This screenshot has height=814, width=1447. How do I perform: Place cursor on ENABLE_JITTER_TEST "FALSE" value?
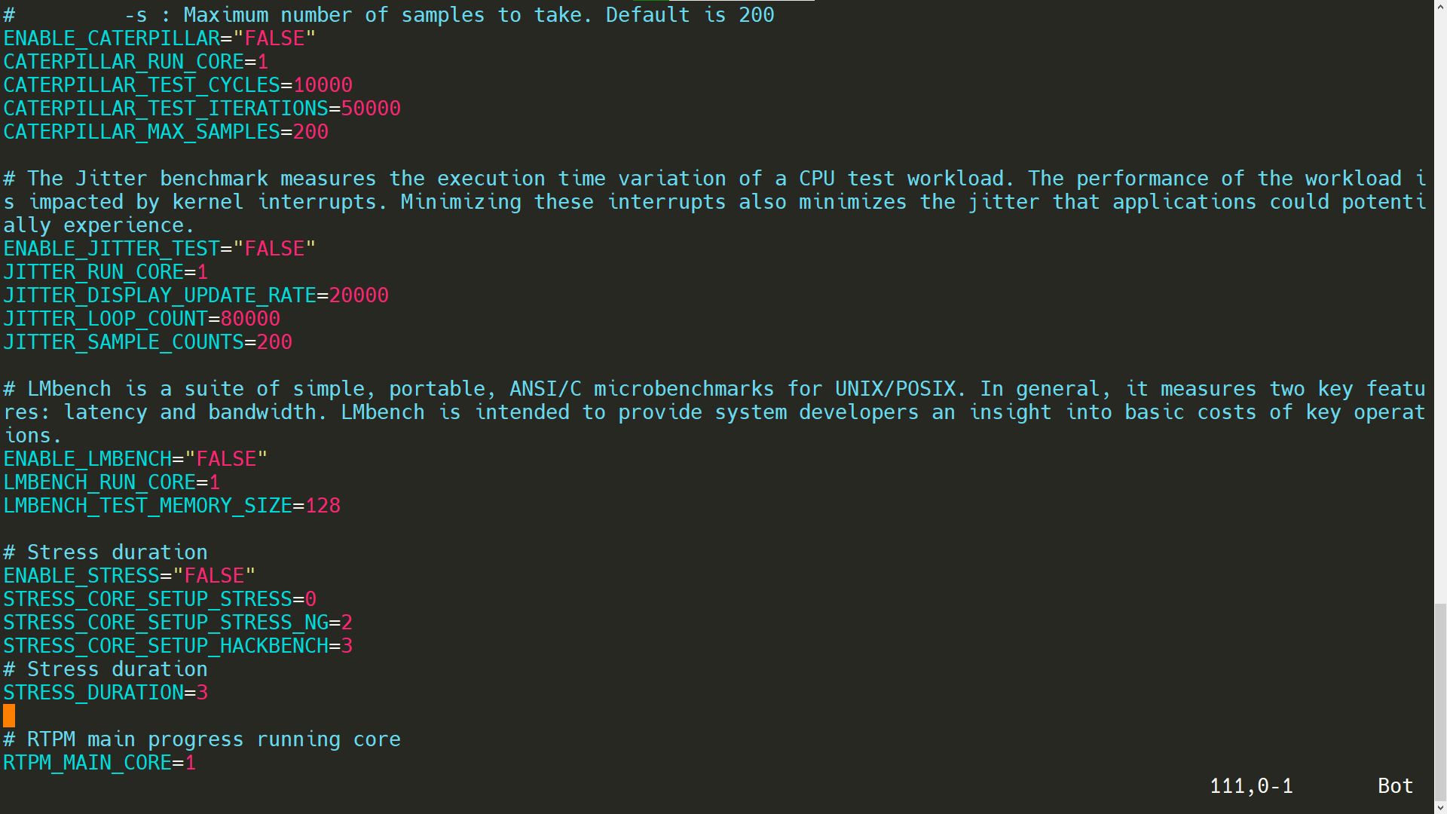tap(274, 249)
